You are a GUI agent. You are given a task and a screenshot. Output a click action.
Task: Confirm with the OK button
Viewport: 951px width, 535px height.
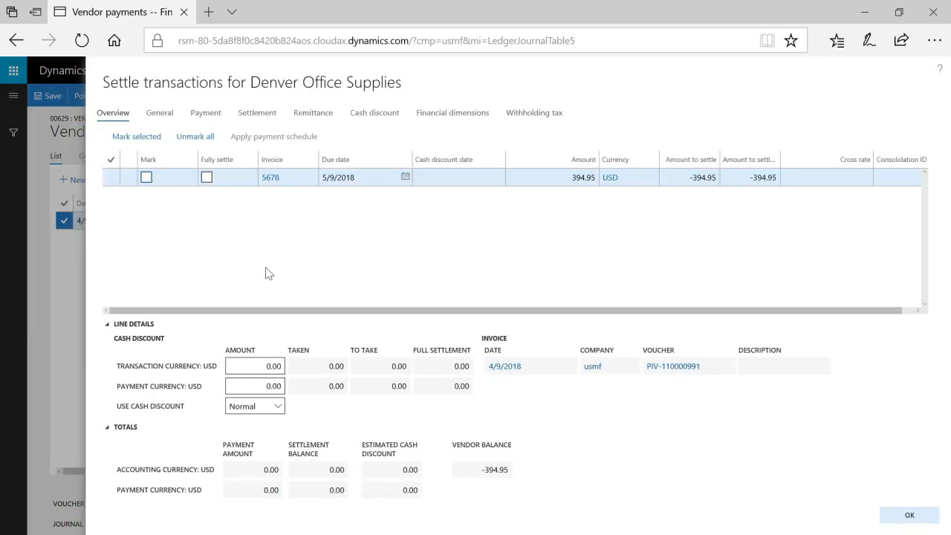coord(909,515)
